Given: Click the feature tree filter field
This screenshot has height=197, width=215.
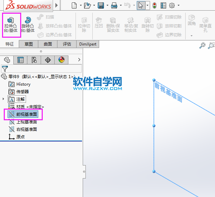Looking at the screenshot, I should point(41,69).
